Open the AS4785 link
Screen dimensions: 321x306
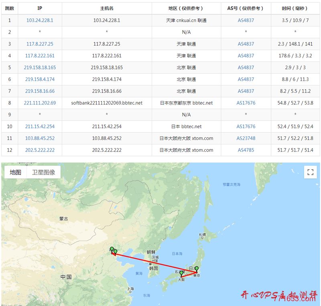click(246, 150)
